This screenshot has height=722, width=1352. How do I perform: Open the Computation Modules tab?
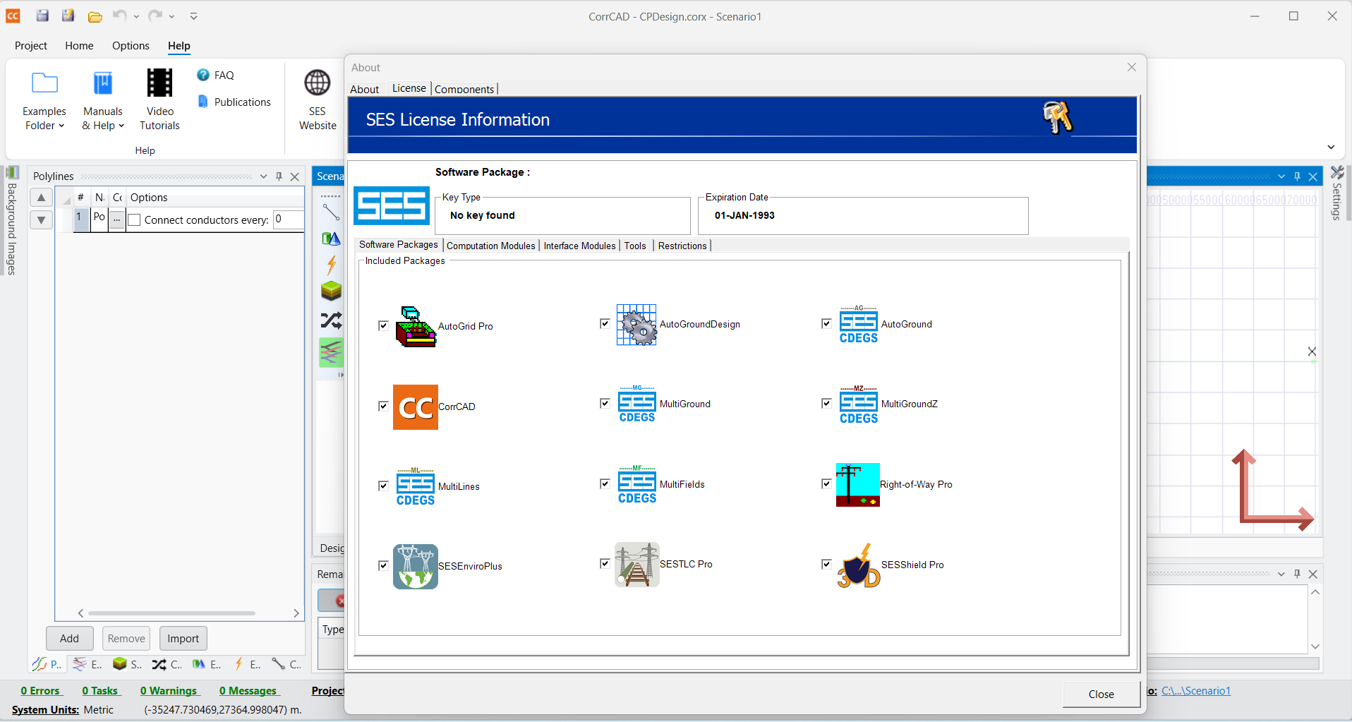491,246
